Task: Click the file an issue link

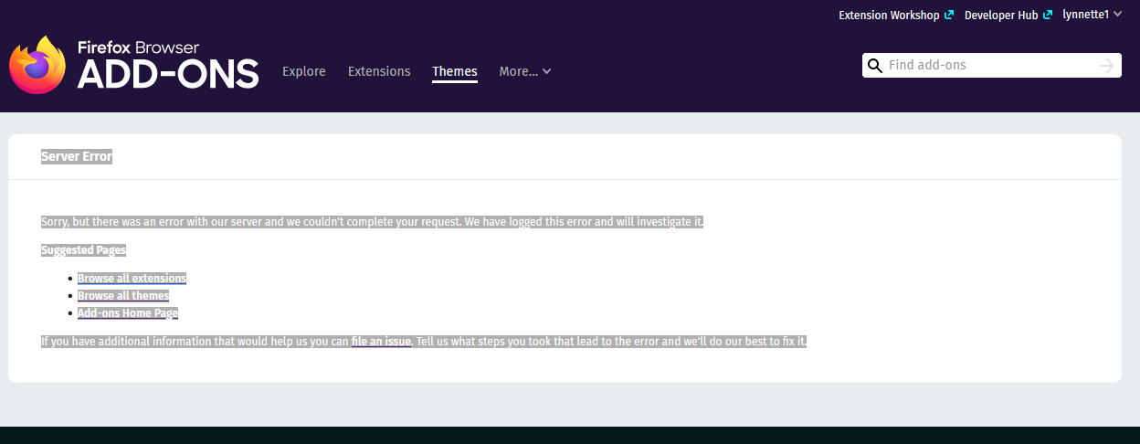Action: [381, 342]
